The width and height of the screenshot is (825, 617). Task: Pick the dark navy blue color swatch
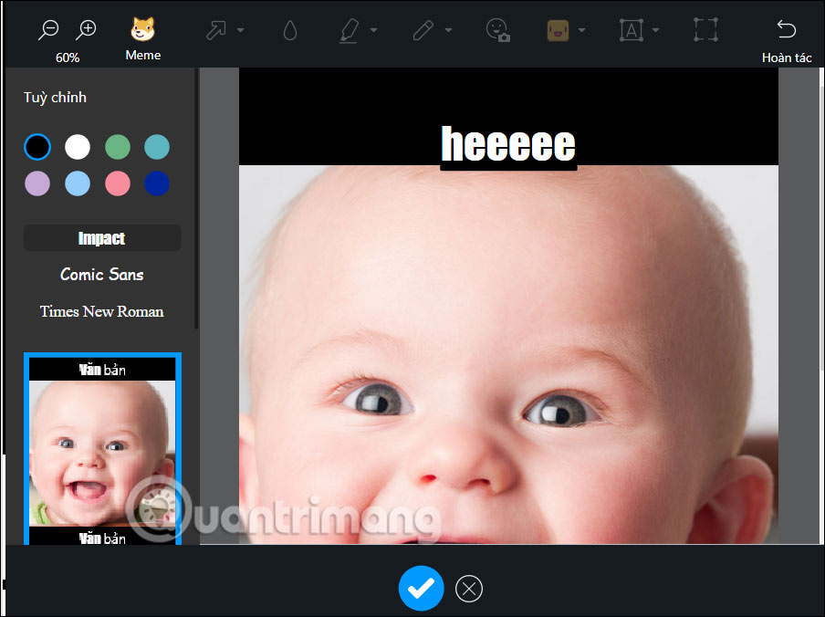tap(157, 183)
